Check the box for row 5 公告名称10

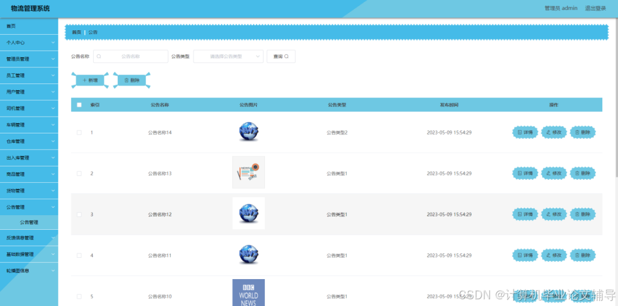(x=79, y=296)
